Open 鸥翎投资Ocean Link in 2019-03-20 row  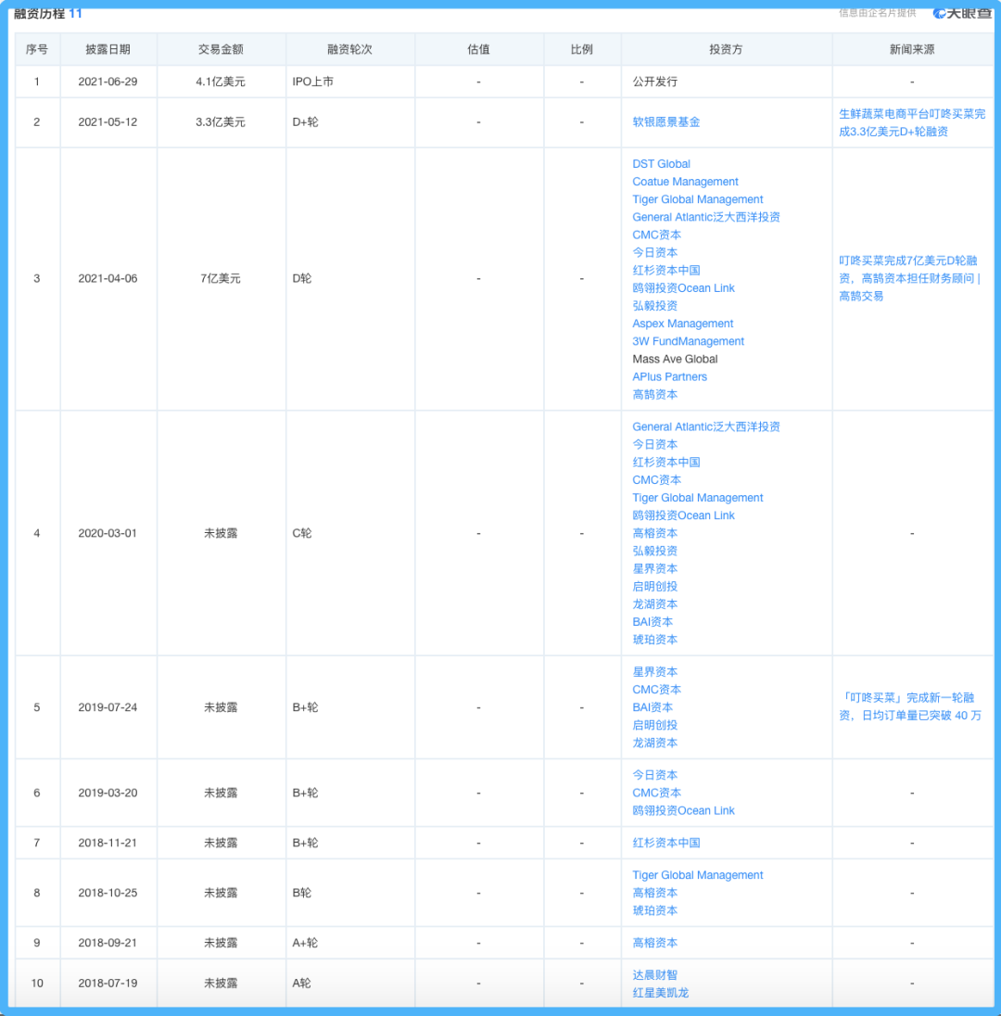pos(683,810)
